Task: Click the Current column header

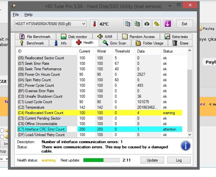Action: coord(86,51)
